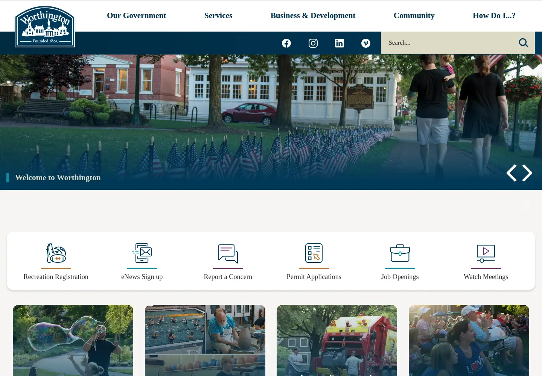
Task: Open the giant soap bubble photo card
Action: (x=73, y=340)
